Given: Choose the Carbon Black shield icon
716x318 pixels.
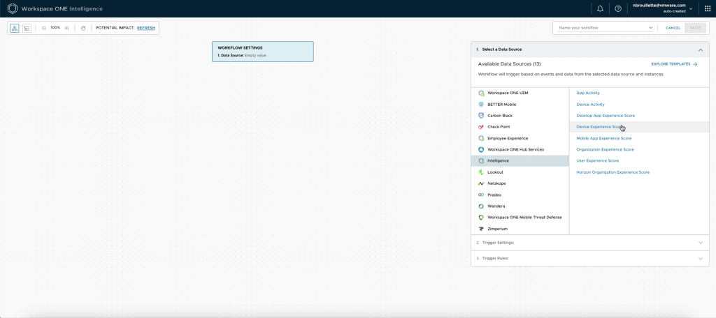Looking at the screenshot, I should pyautogui.click(x=481, y=116).
